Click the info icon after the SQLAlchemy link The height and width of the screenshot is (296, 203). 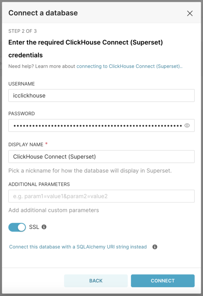click(155, 247)
